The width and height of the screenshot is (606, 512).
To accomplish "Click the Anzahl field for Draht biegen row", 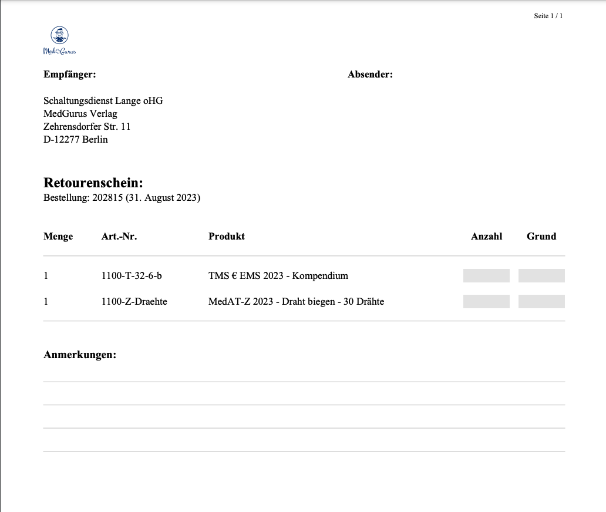I will (486, 301).
